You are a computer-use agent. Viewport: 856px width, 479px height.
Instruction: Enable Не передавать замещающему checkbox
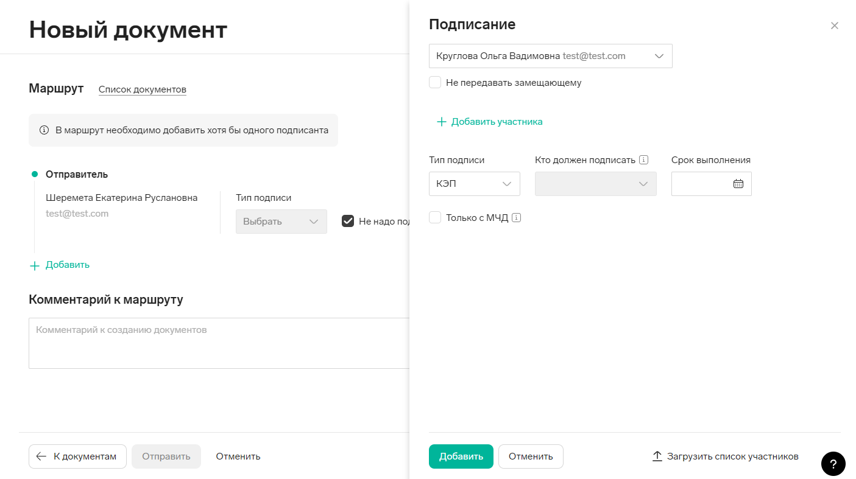pyautogui.click(x=435, y=82)
